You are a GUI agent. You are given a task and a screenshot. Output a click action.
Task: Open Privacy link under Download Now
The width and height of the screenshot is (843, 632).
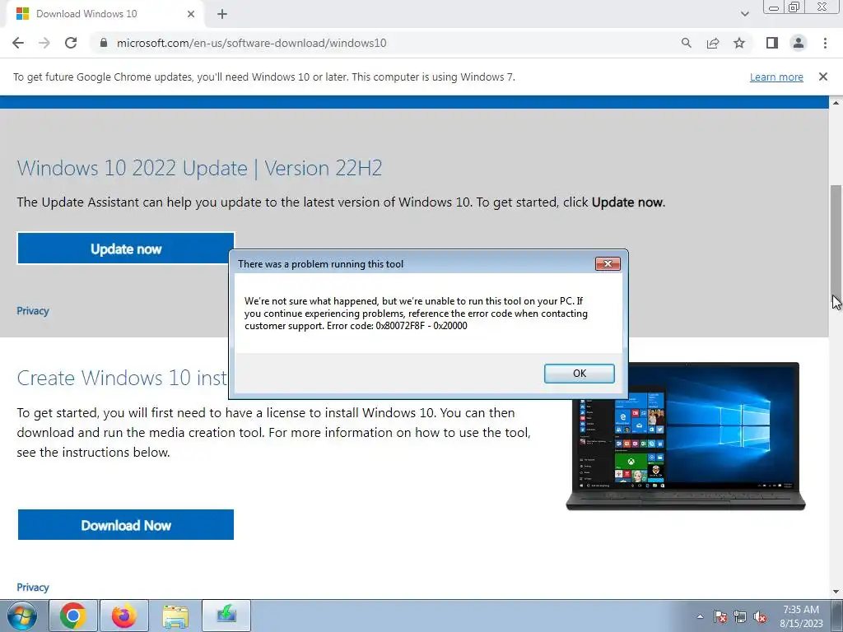click(x=33, y=587)
